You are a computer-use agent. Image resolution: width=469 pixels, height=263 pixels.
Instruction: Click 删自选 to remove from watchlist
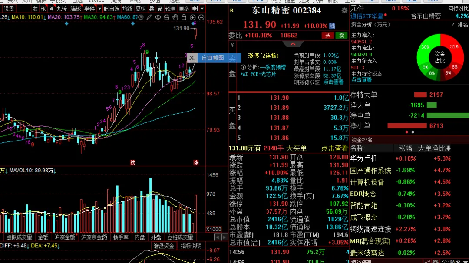tap(112, 9)
